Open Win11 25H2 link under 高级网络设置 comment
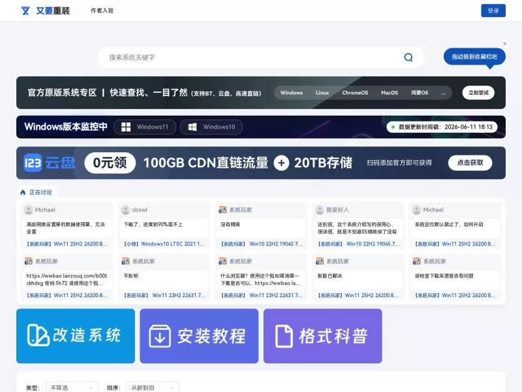This screenshot has height=392, width=522. pyautogui.click(x=67, y=244)
